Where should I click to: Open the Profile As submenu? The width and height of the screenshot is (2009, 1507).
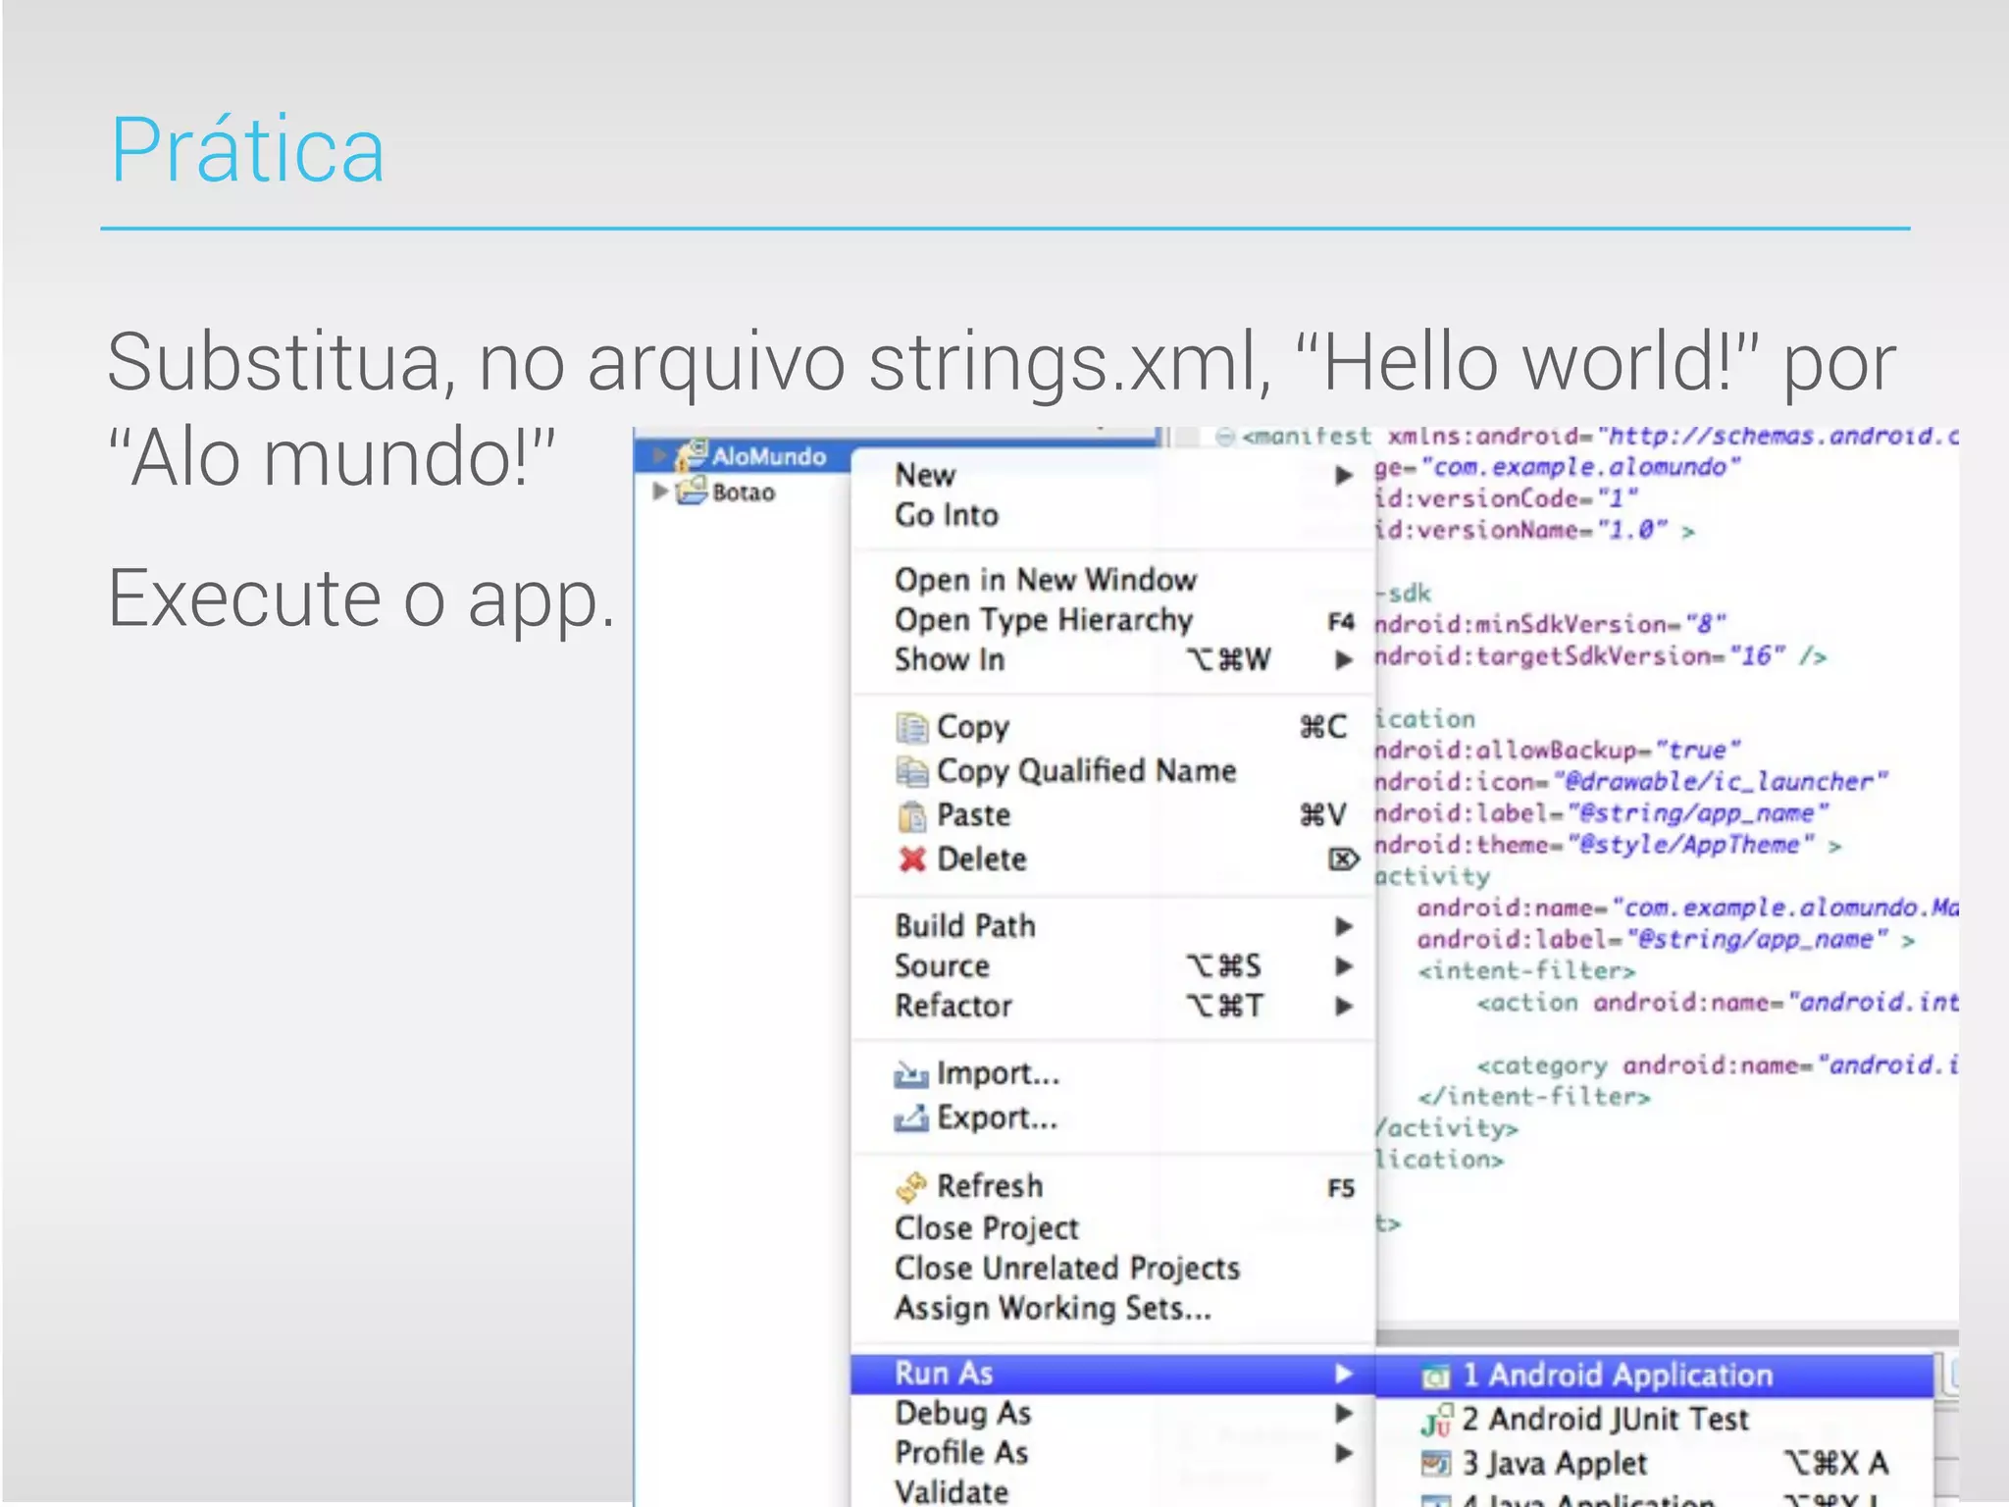[x=1113, y=1453]
